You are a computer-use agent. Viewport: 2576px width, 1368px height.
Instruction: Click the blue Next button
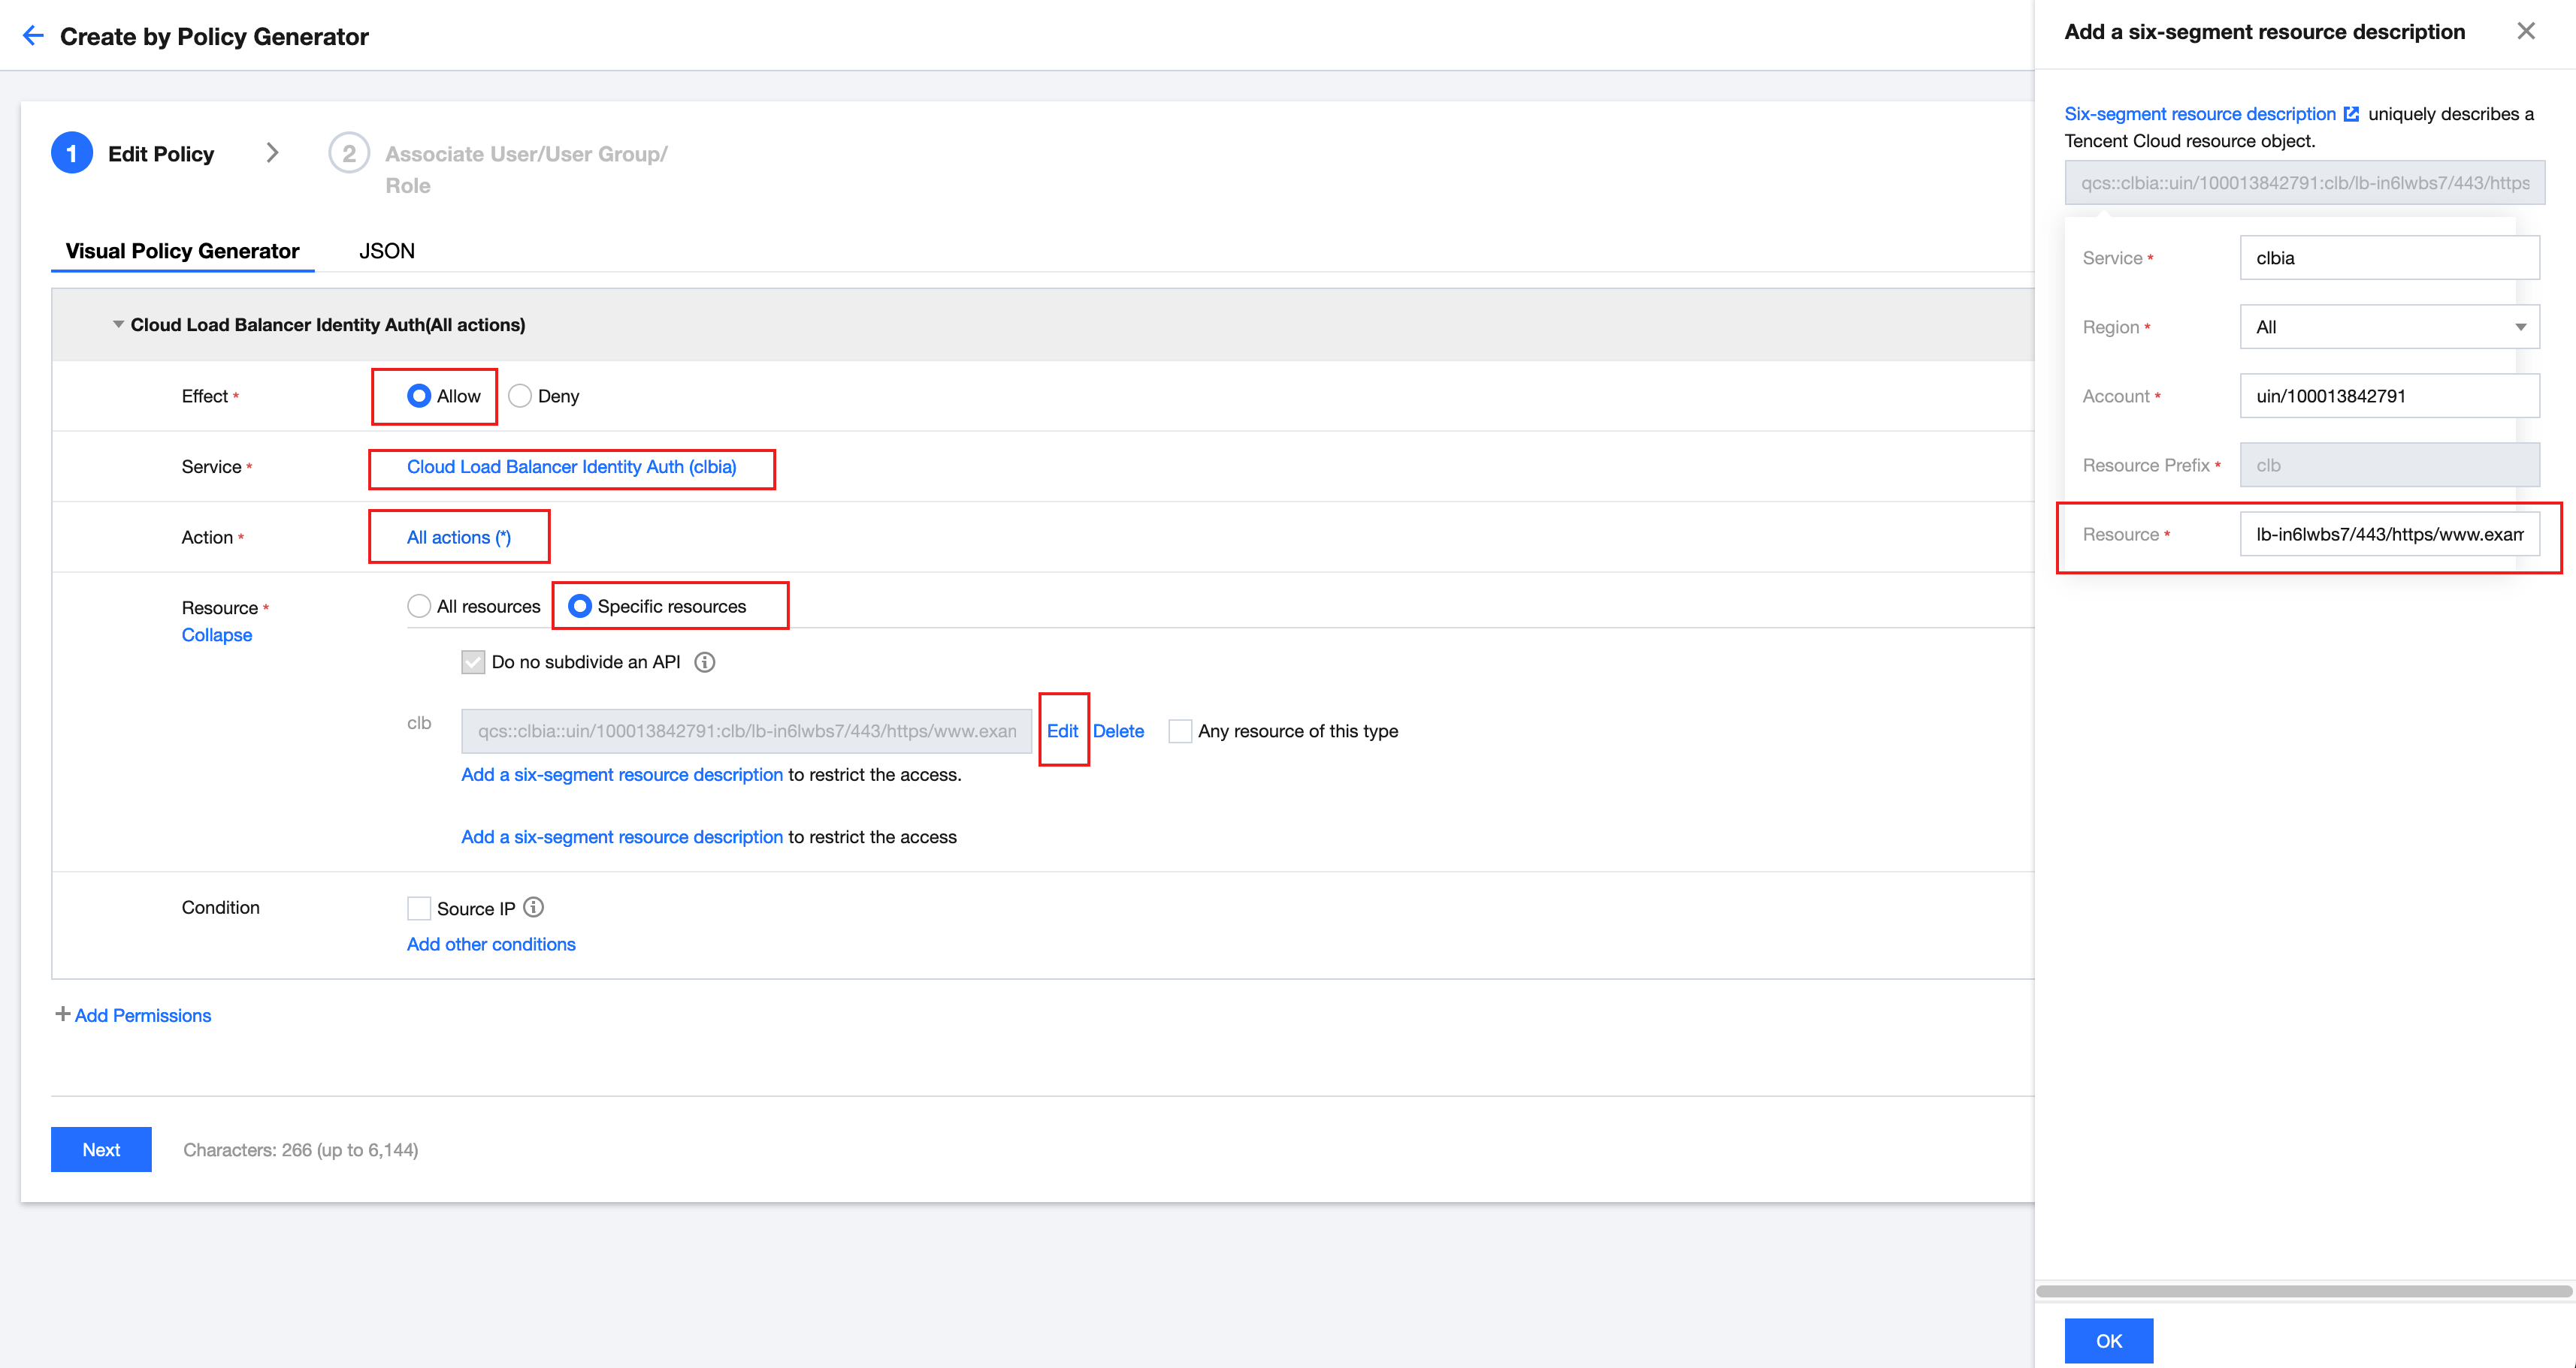click(101, 1150)
